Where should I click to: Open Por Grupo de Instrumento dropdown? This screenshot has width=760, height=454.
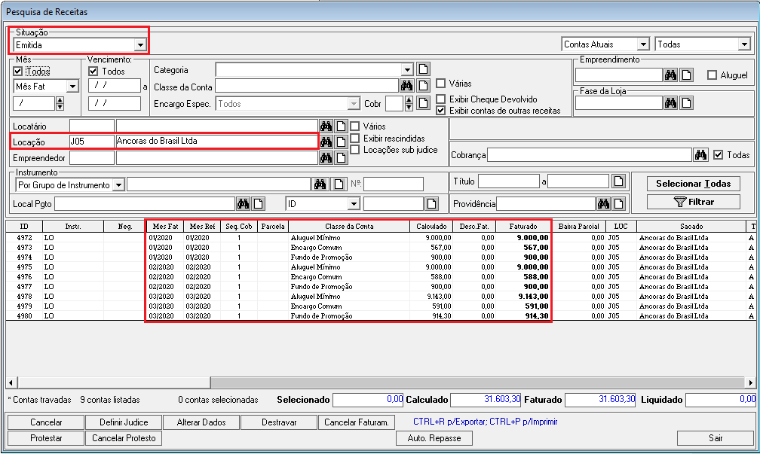119,185
